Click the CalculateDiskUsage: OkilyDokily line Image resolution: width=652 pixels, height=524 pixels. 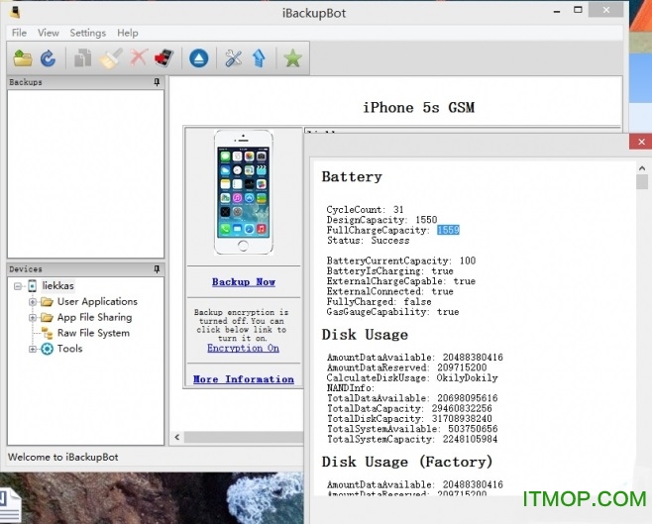coord(412,377)
